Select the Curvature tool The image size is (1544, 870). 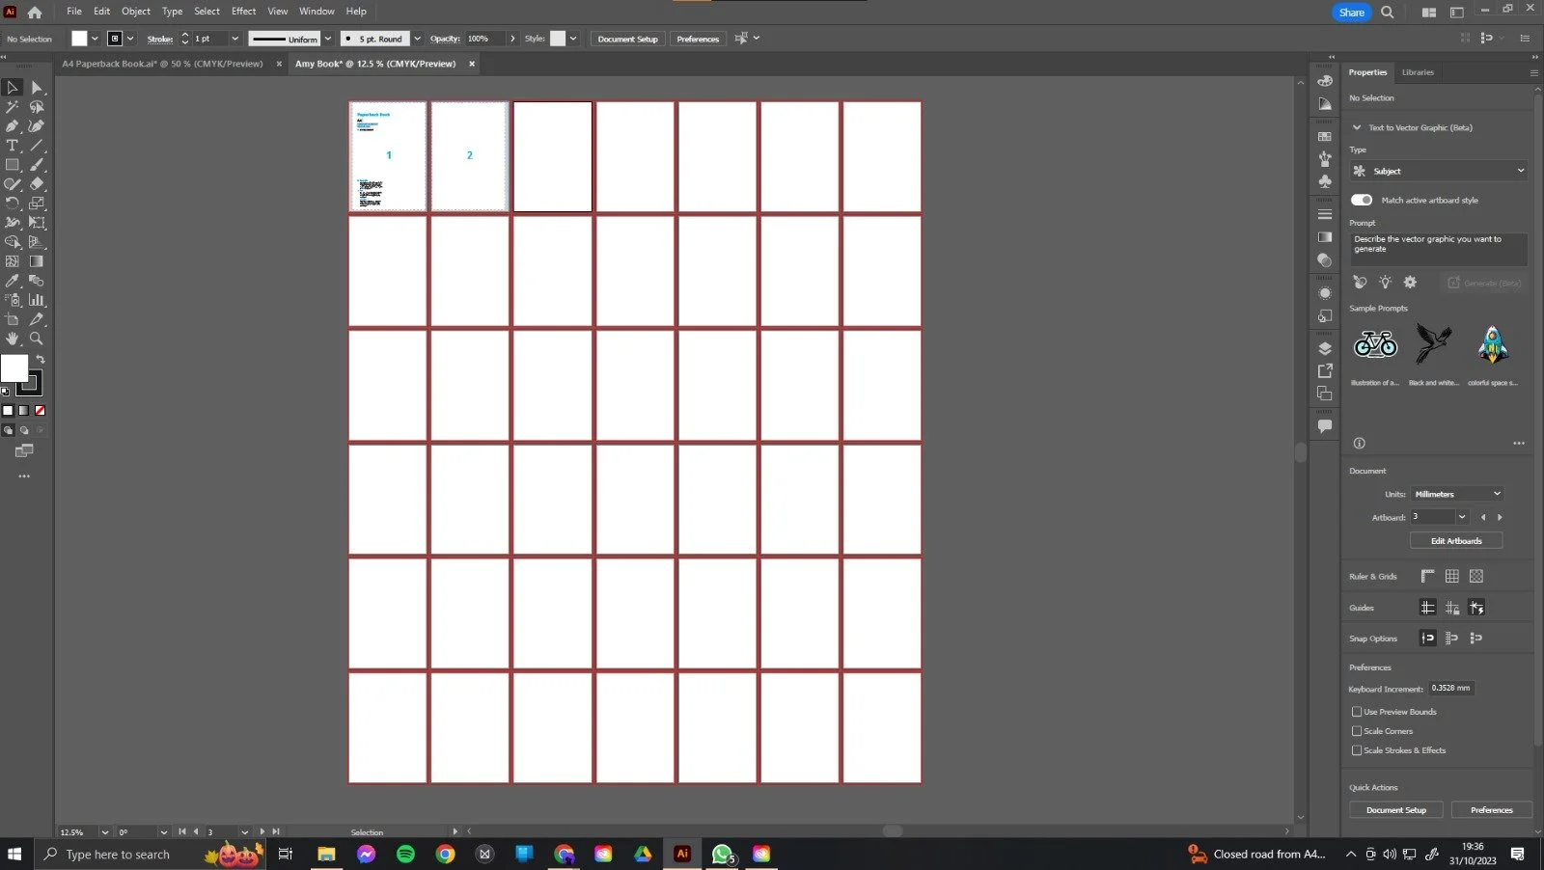(37, 126)
